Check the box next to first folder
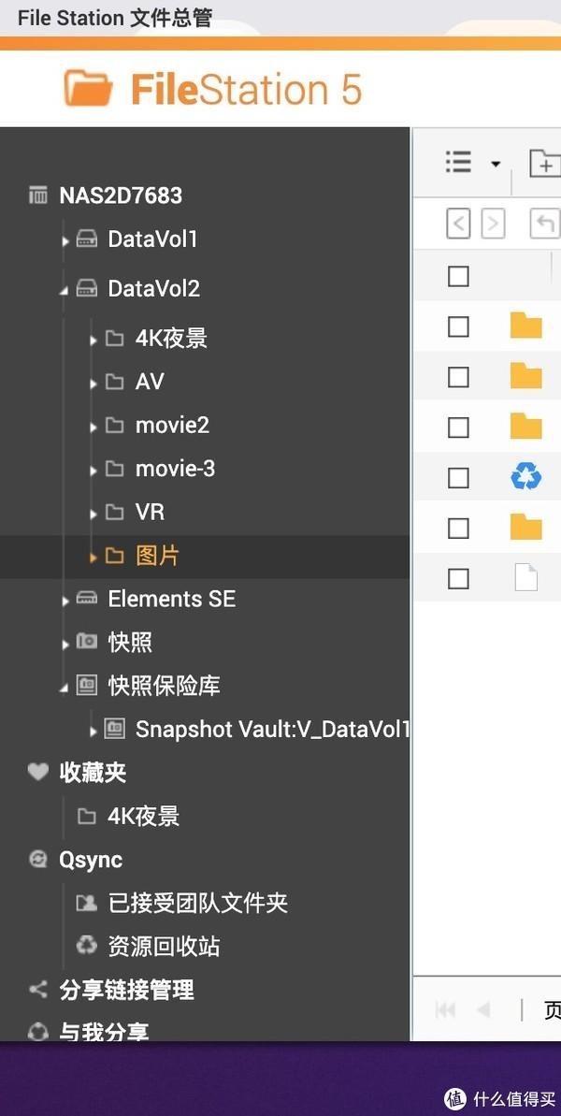Image resolution: width=561 pixels, height=1116 pixels. pyautogui.click(x=458, y=326)
